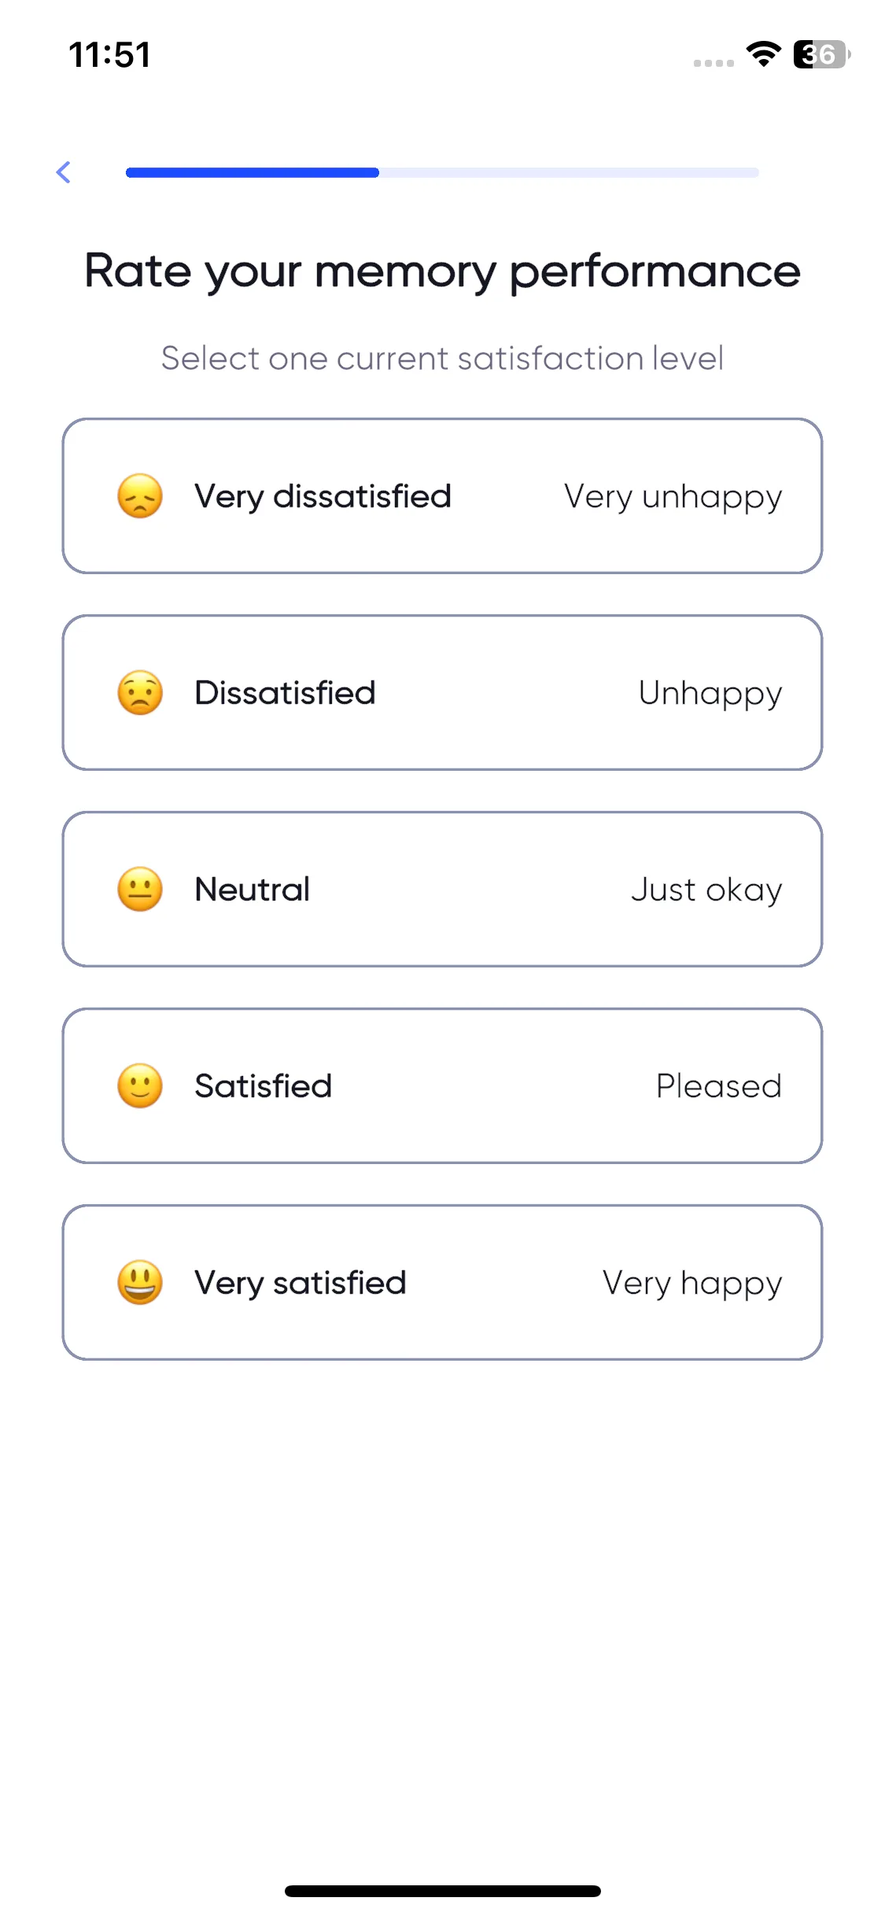Click the slightly smiling face emoji
This screenshot has height=1916, width=885.
pyautogui.click(x=140, y=1086)
